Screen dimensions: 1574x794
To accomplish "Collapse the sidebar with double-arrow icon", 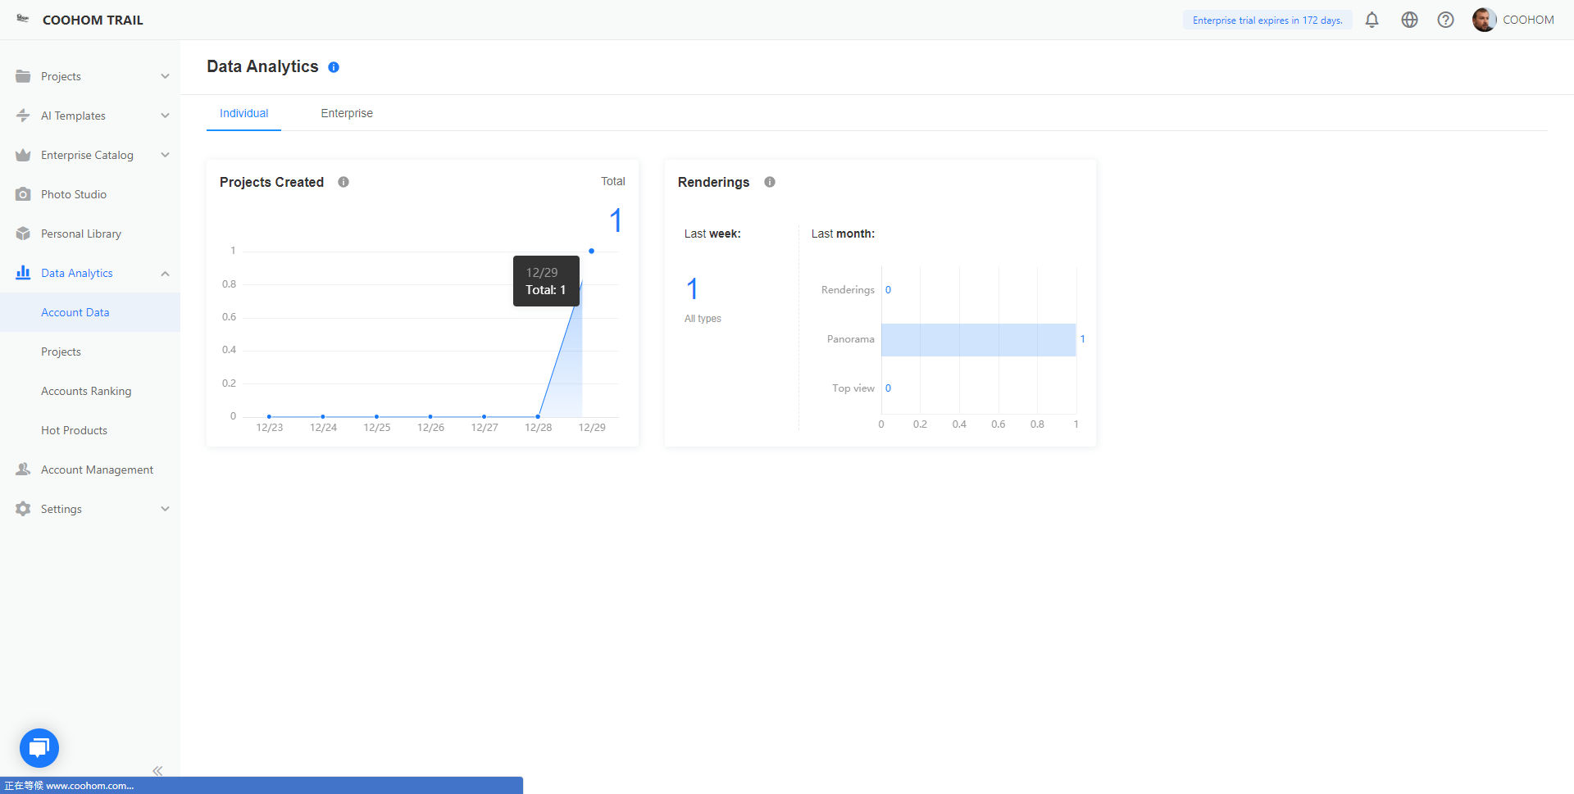I will [157, 770].
